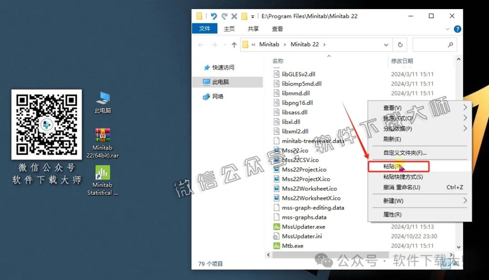Click inside the search input field
Viewport: 489px width, 280px height.
click(x=432, y=44)
